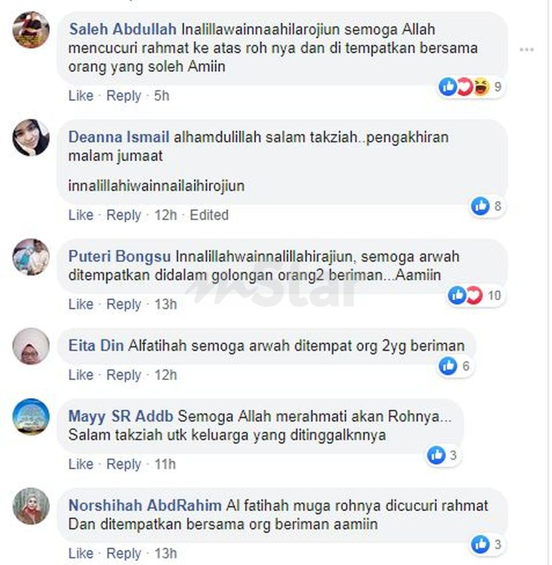Click Puteri Bongsu's profile photo

pyautogui.click(x=31, y=257)
